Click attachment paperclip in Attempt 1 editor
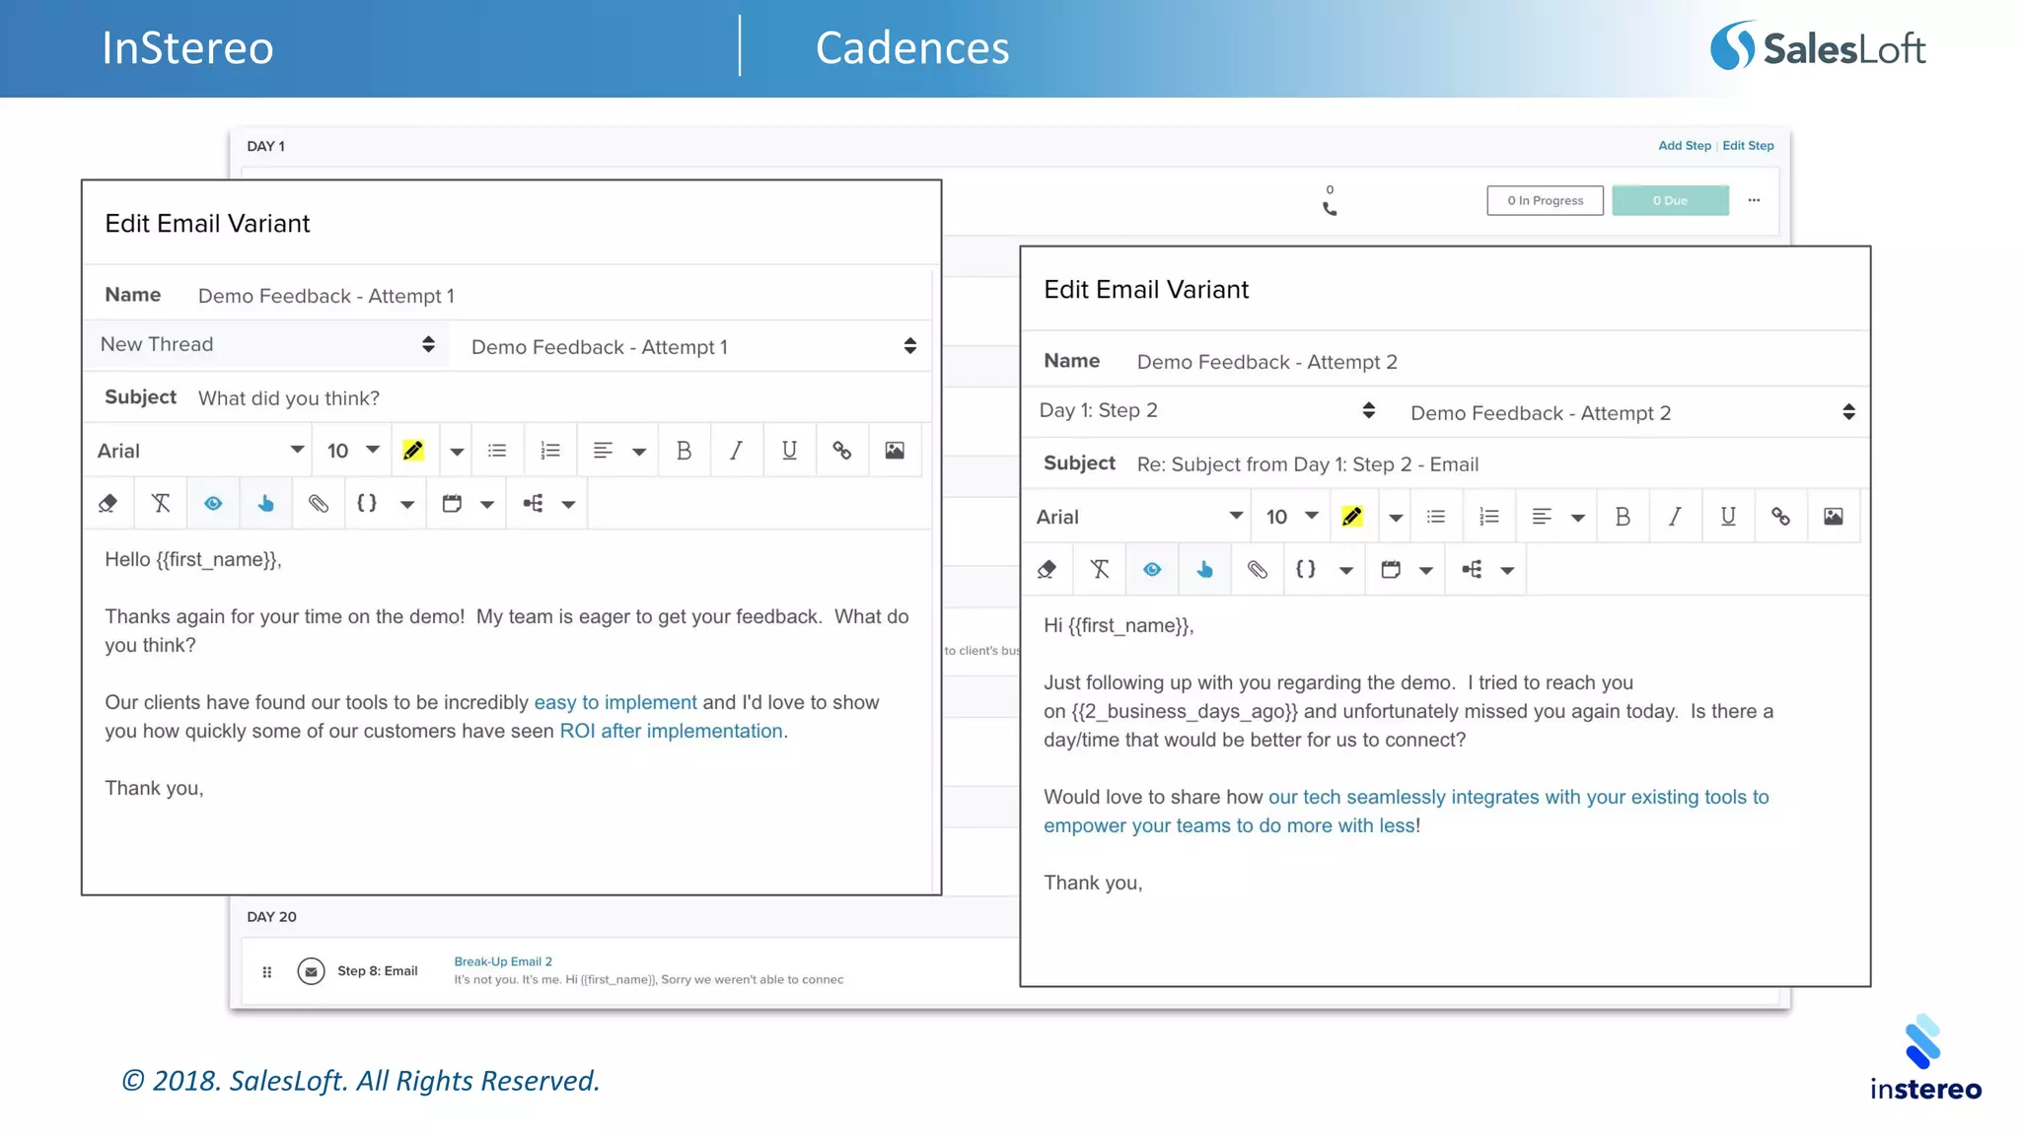Screen dimensions: 2020x1136 click(x=318, y=504)
